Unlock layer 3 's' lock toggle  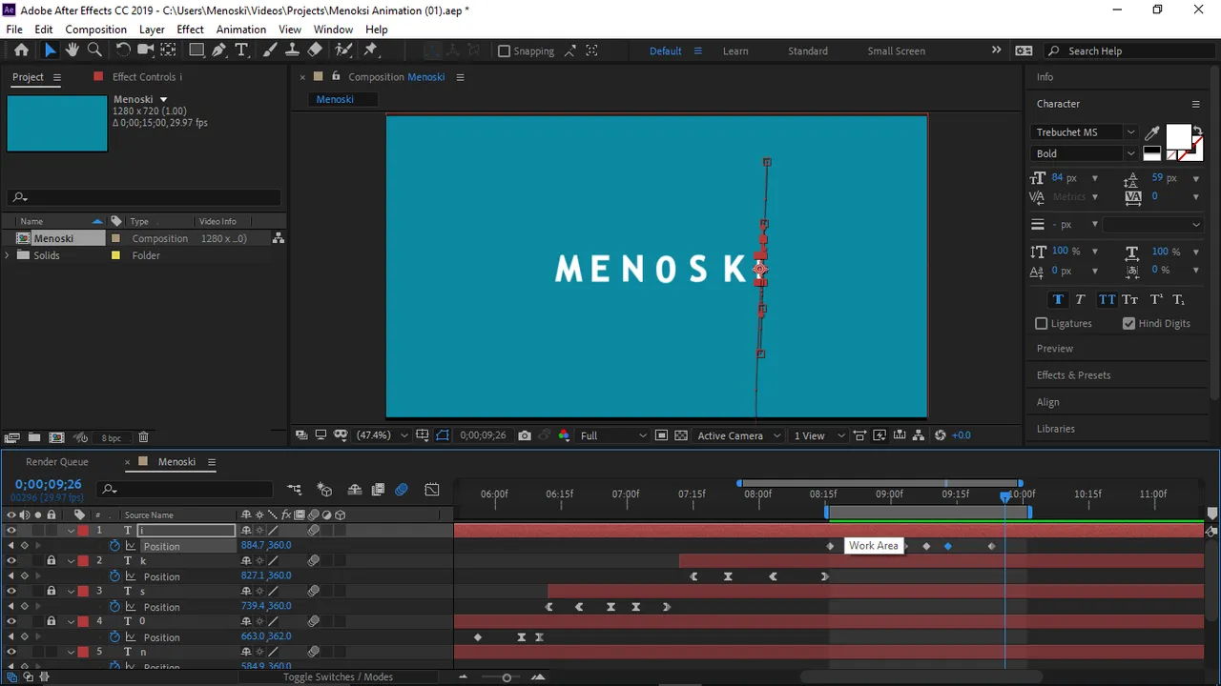(x=52, y=592)
